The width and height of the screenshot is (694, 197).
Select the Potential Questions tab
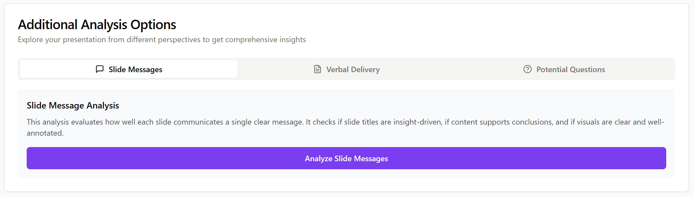point(564,69)
